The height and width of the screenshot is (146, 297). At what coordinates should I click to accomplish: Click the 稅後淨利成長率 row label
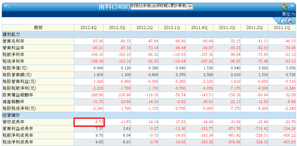click(18, 142)
